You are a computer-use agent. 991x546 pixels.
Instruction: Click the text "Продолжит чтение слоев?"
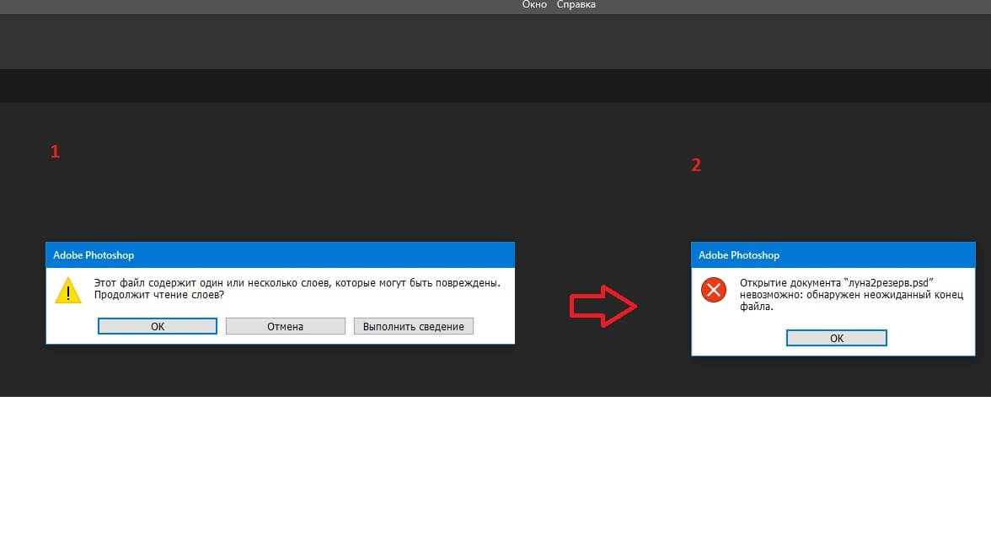point(159,295)
